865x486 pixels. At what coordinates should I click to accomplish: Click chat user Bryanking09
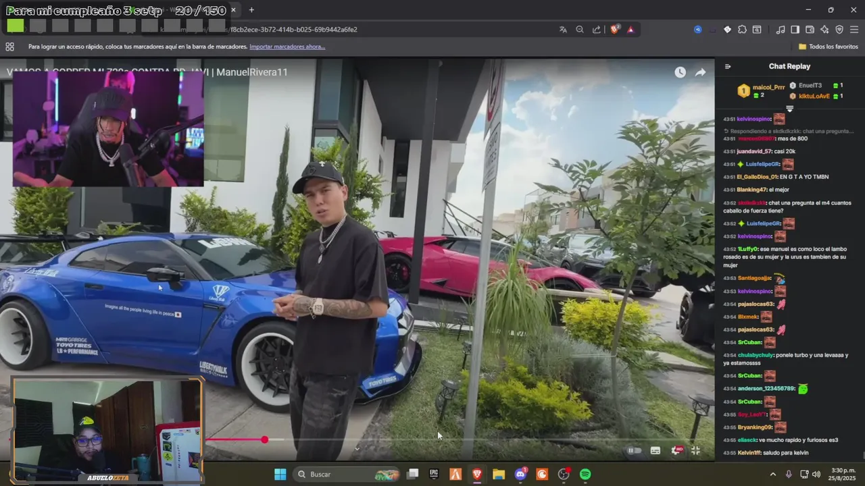[755, 427]
